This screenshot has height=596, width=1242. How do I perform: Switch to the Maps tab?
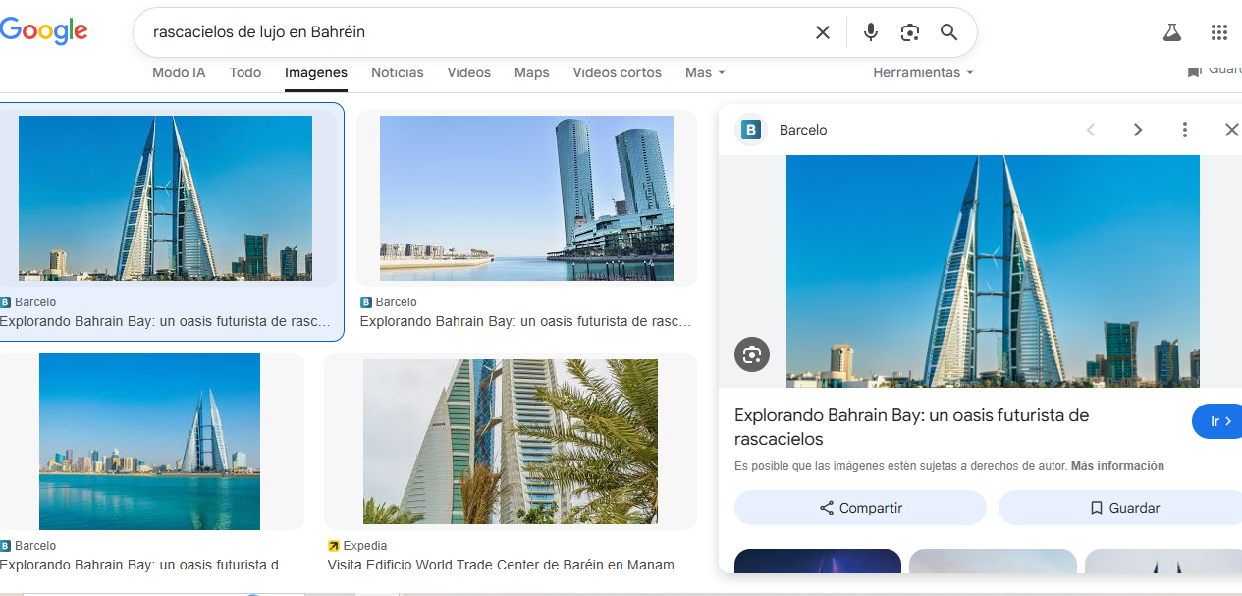point(532,73)
